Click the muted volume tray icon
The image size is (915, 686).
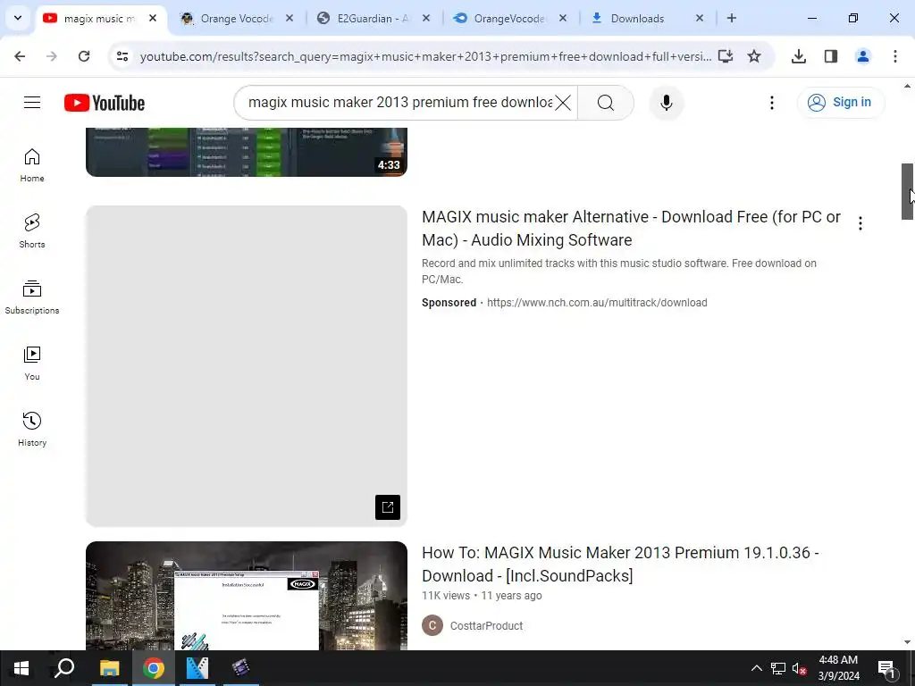click(800, 668)
